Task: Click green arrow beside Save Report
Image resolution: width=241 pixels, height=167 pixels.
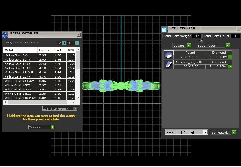Action: click(x=227, y=46)
